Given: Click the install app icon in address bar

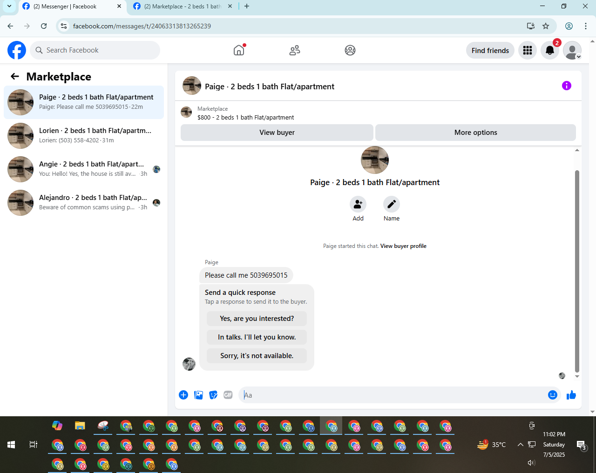Looking at the screenshot, I should point(531,26).
